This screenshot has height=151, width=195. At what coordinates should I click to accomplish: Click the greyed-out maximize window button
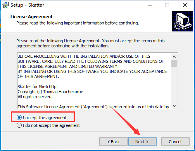click(x=167, y=5)
